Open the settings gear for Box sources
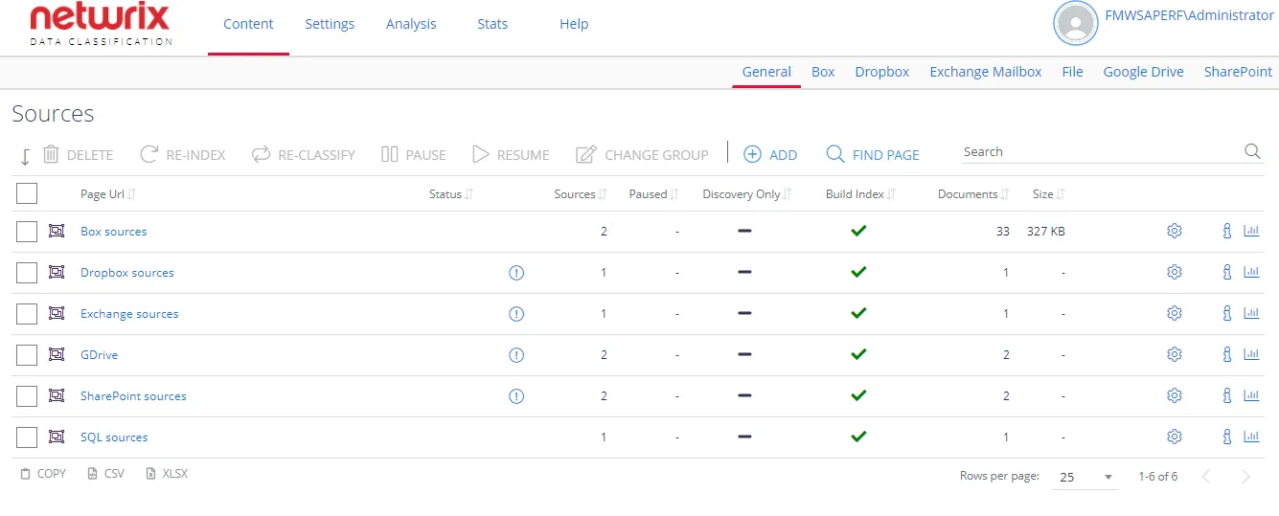Image resolution: width=1279 pixels, height=516 pixels. tap(1175, 231)
